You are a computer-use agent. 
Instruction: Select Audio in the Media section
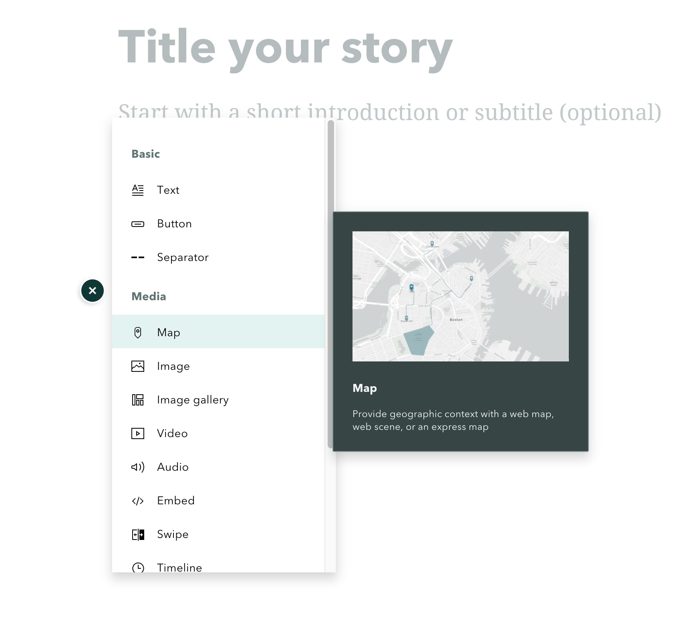pos(173,467)
